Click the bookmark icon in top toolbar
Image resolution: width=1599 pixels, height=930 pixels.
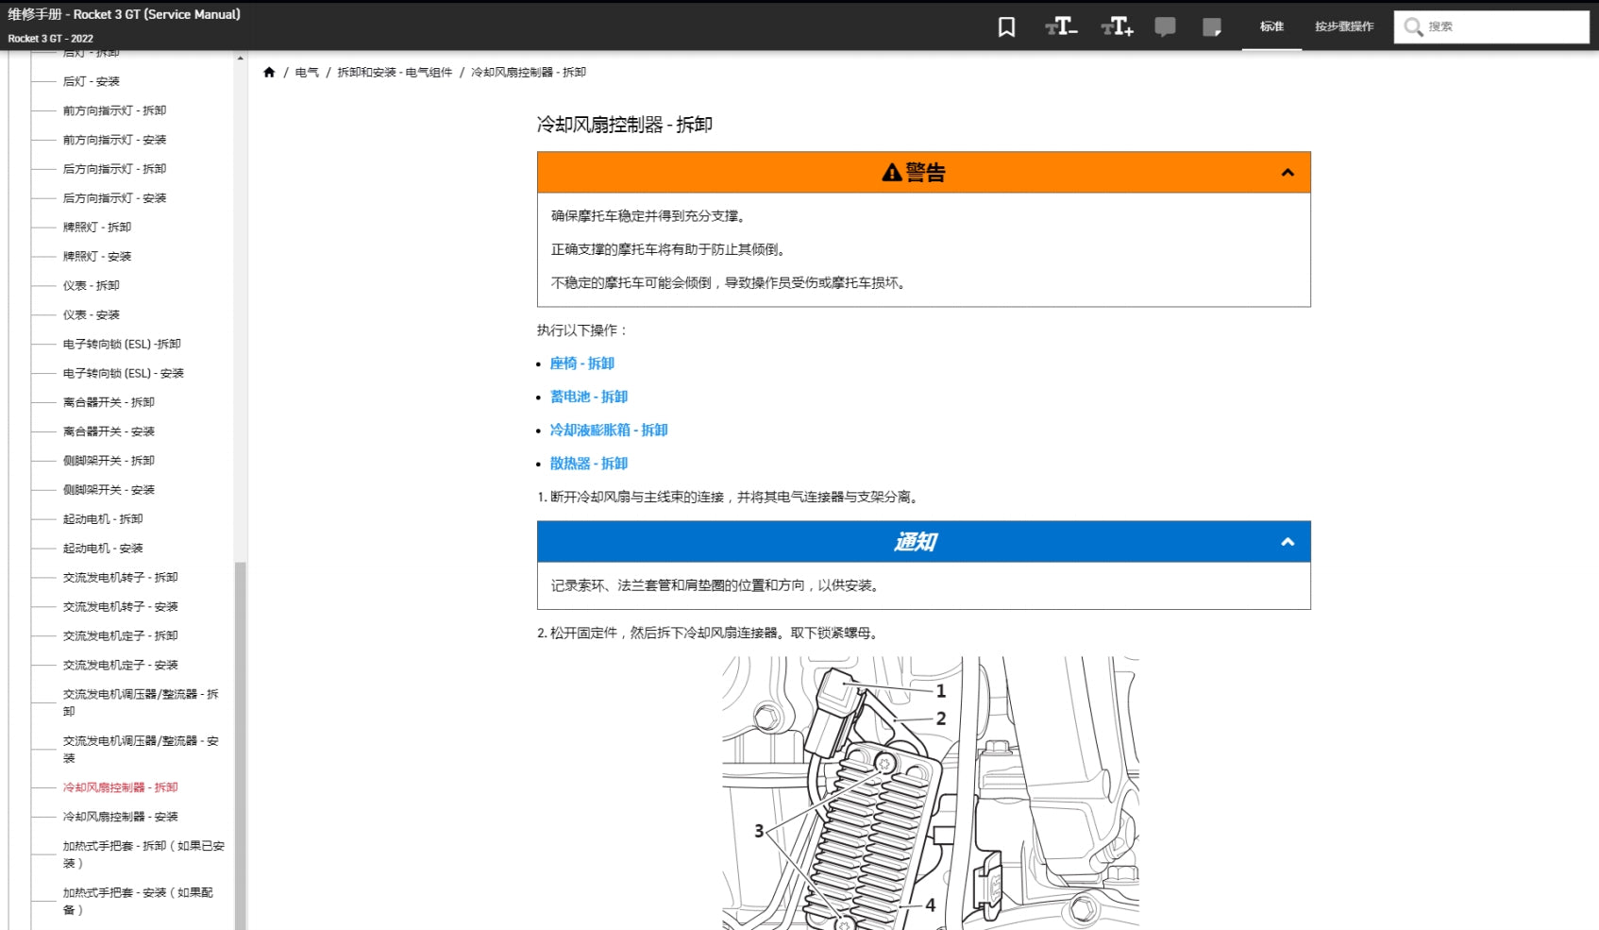(1006, 27)
